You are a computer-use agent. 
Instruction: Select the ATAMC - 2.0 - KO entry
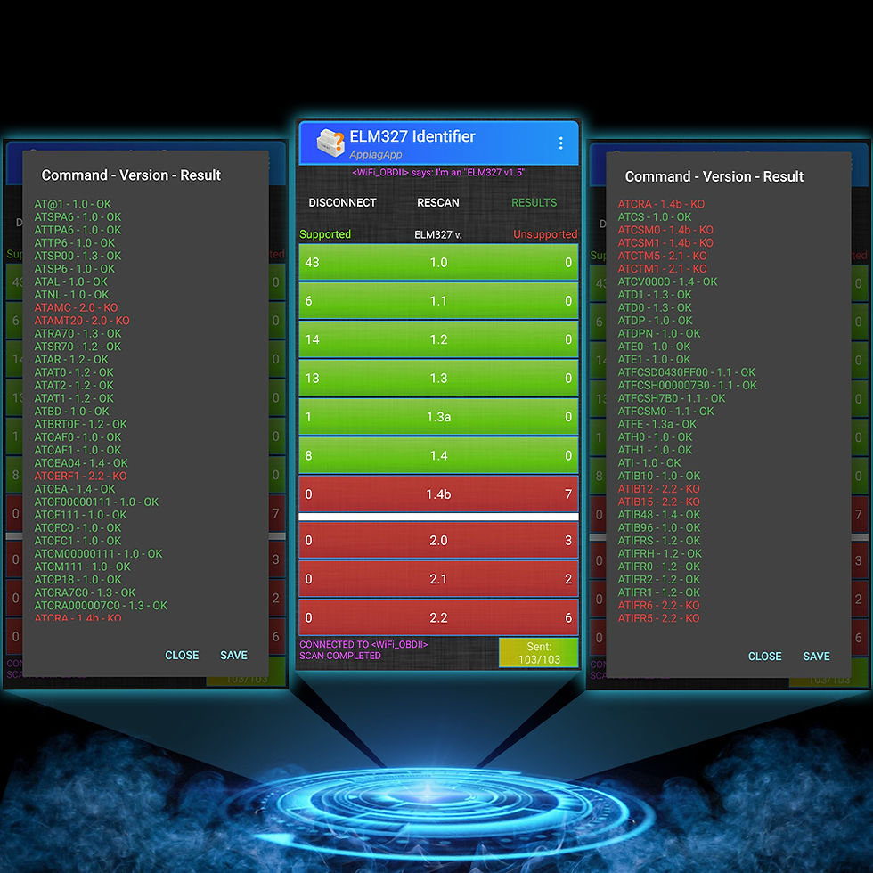point(76,307)
